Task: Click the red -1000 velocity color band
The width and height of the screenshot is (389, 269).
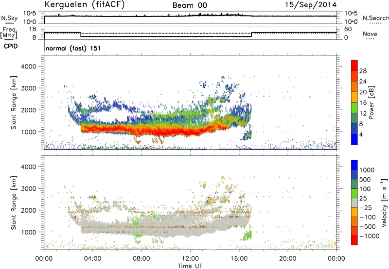Action: pyautogui.click(x=354, y=240)
